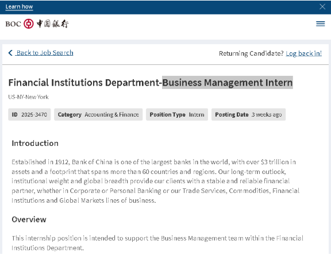
Task: Click the Overview section heading
Action: point(29,219)
